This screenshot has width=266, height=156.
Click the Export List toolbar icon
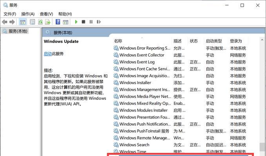point(48,22)
